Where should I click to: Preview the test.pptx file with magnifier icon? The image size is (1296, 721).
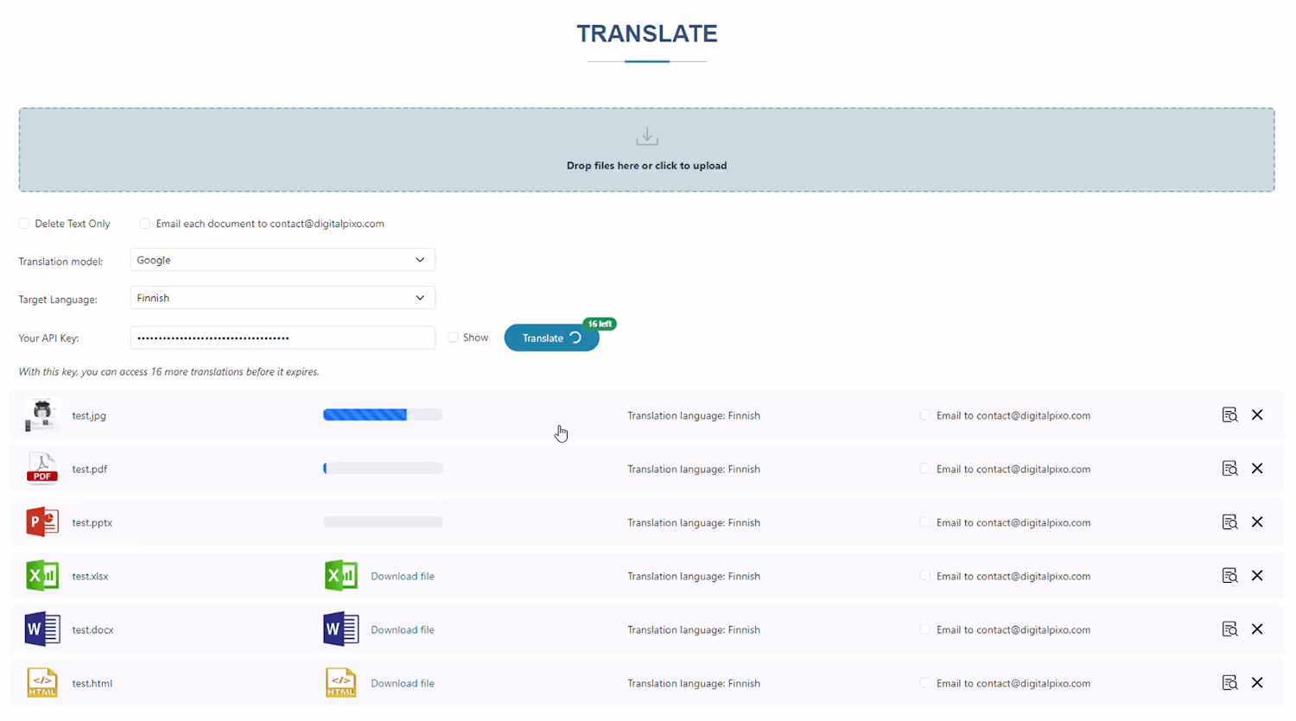click(x=1229, y=522)
